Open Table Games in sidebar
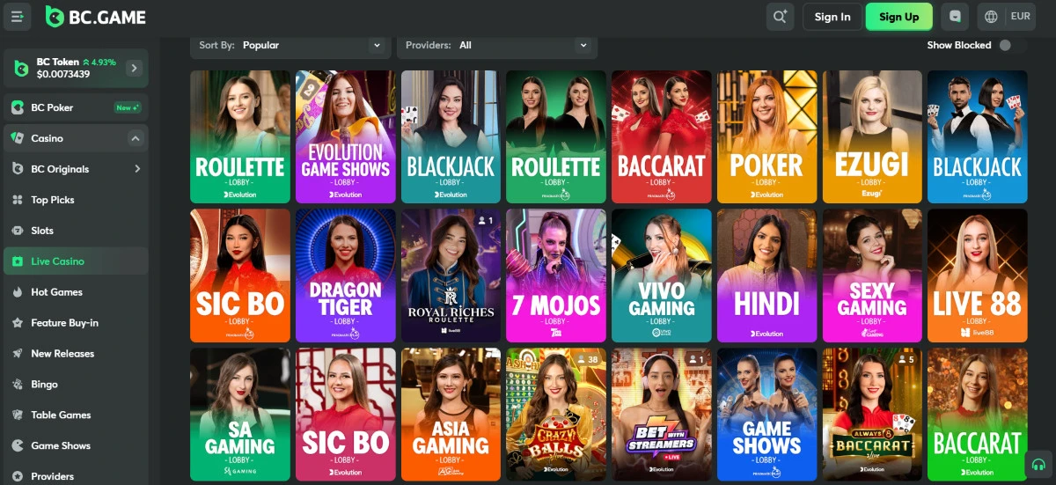The width and height of the screenshot is (1056, 485). (61, 415)
